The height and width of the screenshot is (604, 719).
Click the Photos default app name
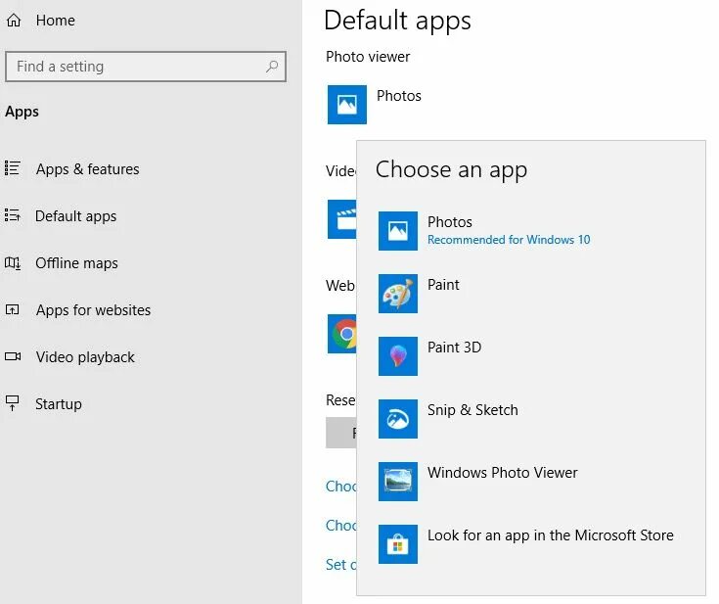coord(399,96)
